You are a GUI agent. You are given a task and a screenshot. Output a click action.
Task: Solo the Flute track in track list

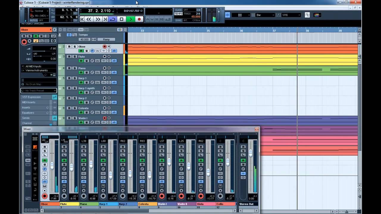[x=75, y=56]
